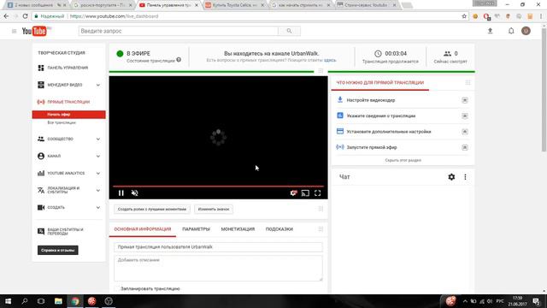Cast the preview to a device
The image size is (547, 308).
(305, 193)
